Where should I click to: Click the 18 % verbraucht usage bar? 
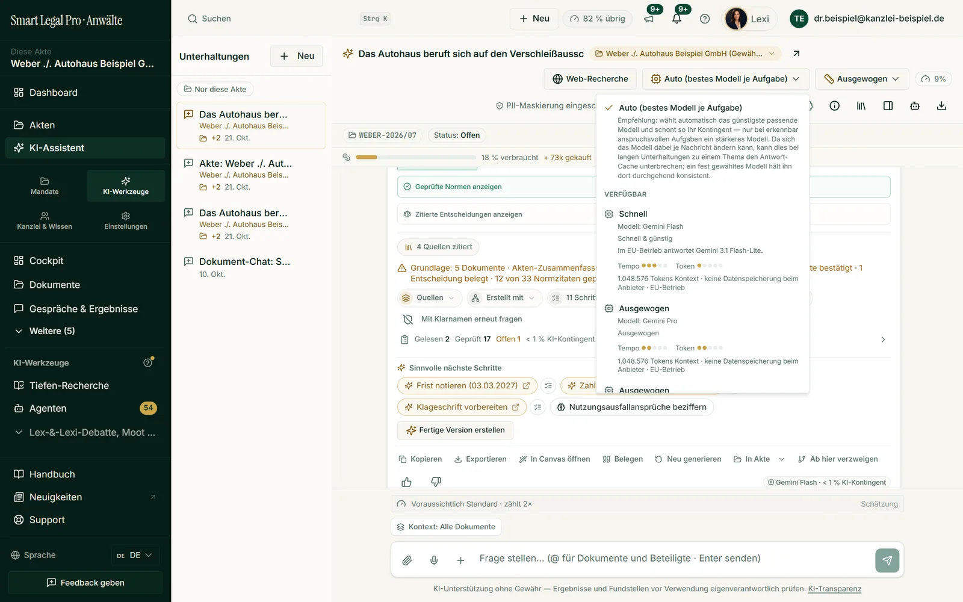point(415,157)
